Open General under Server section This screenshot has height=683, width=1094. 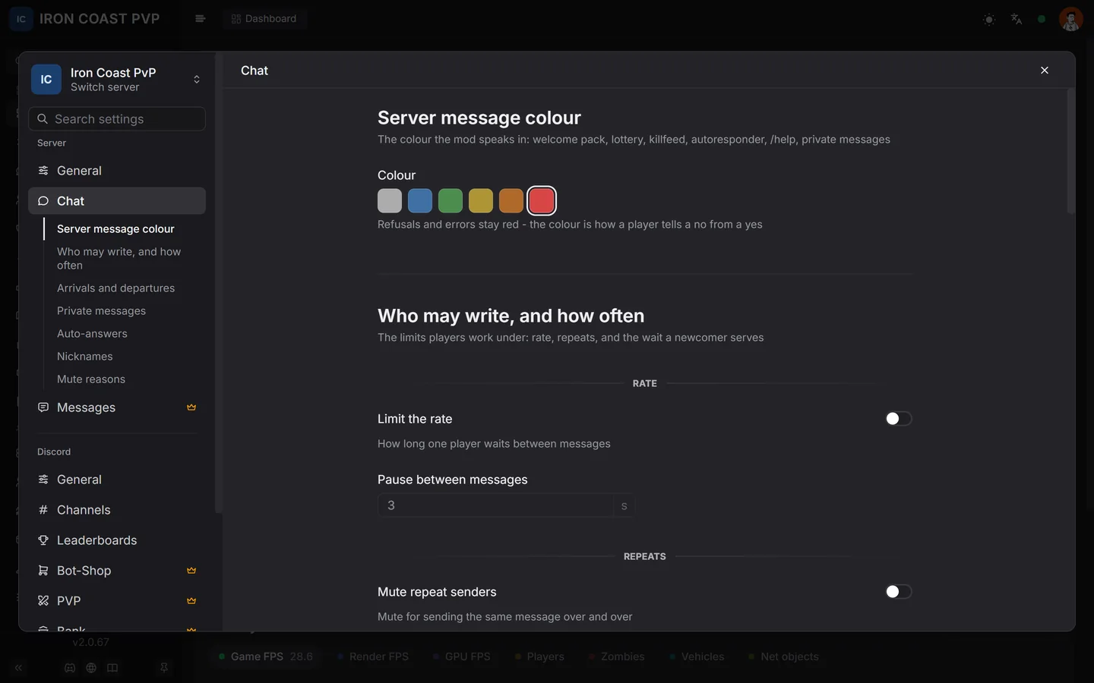coord(117,171)
